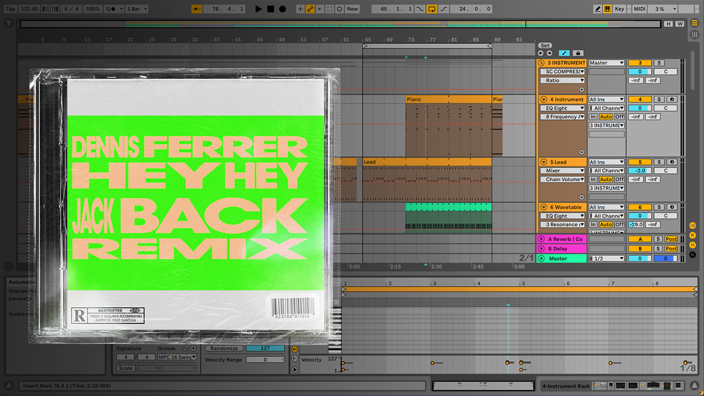Open the 8 Frequency parameter dropdown
704x396 pixels.
(x=562, y=117)
